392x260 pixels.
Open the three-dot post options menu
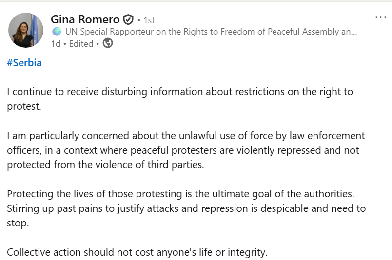[x=380, y=17]
